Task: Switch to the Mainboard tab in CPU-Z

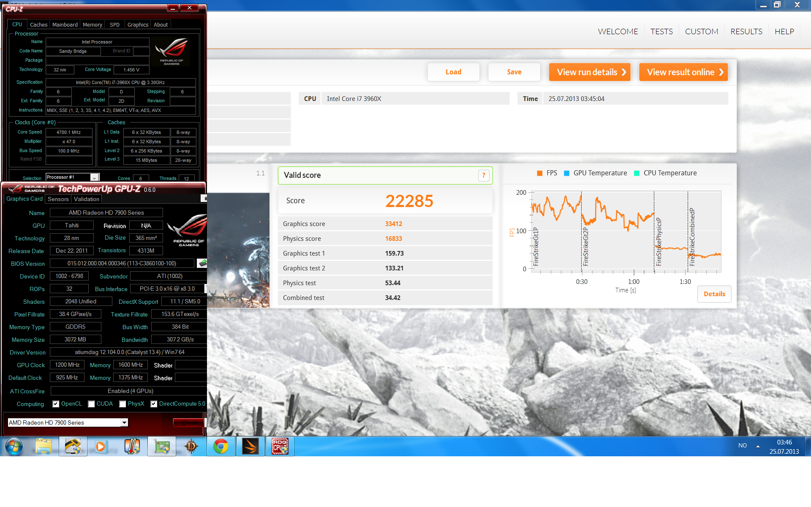Action: (x=65, y=25)
